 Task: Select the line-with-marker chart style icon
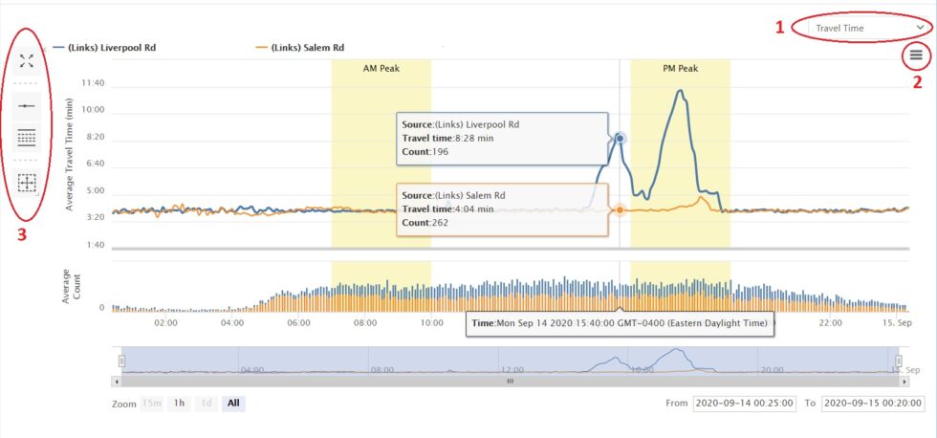coord(27,106)
